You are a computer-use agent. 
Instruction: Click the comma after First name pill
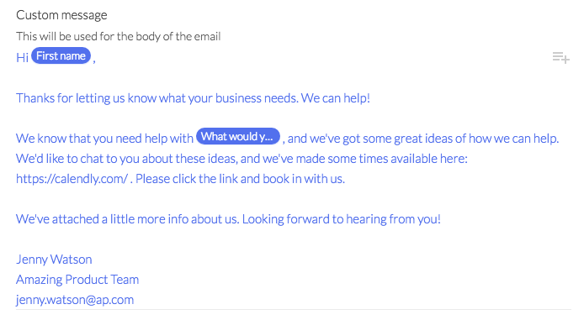(x=94, y=61)
